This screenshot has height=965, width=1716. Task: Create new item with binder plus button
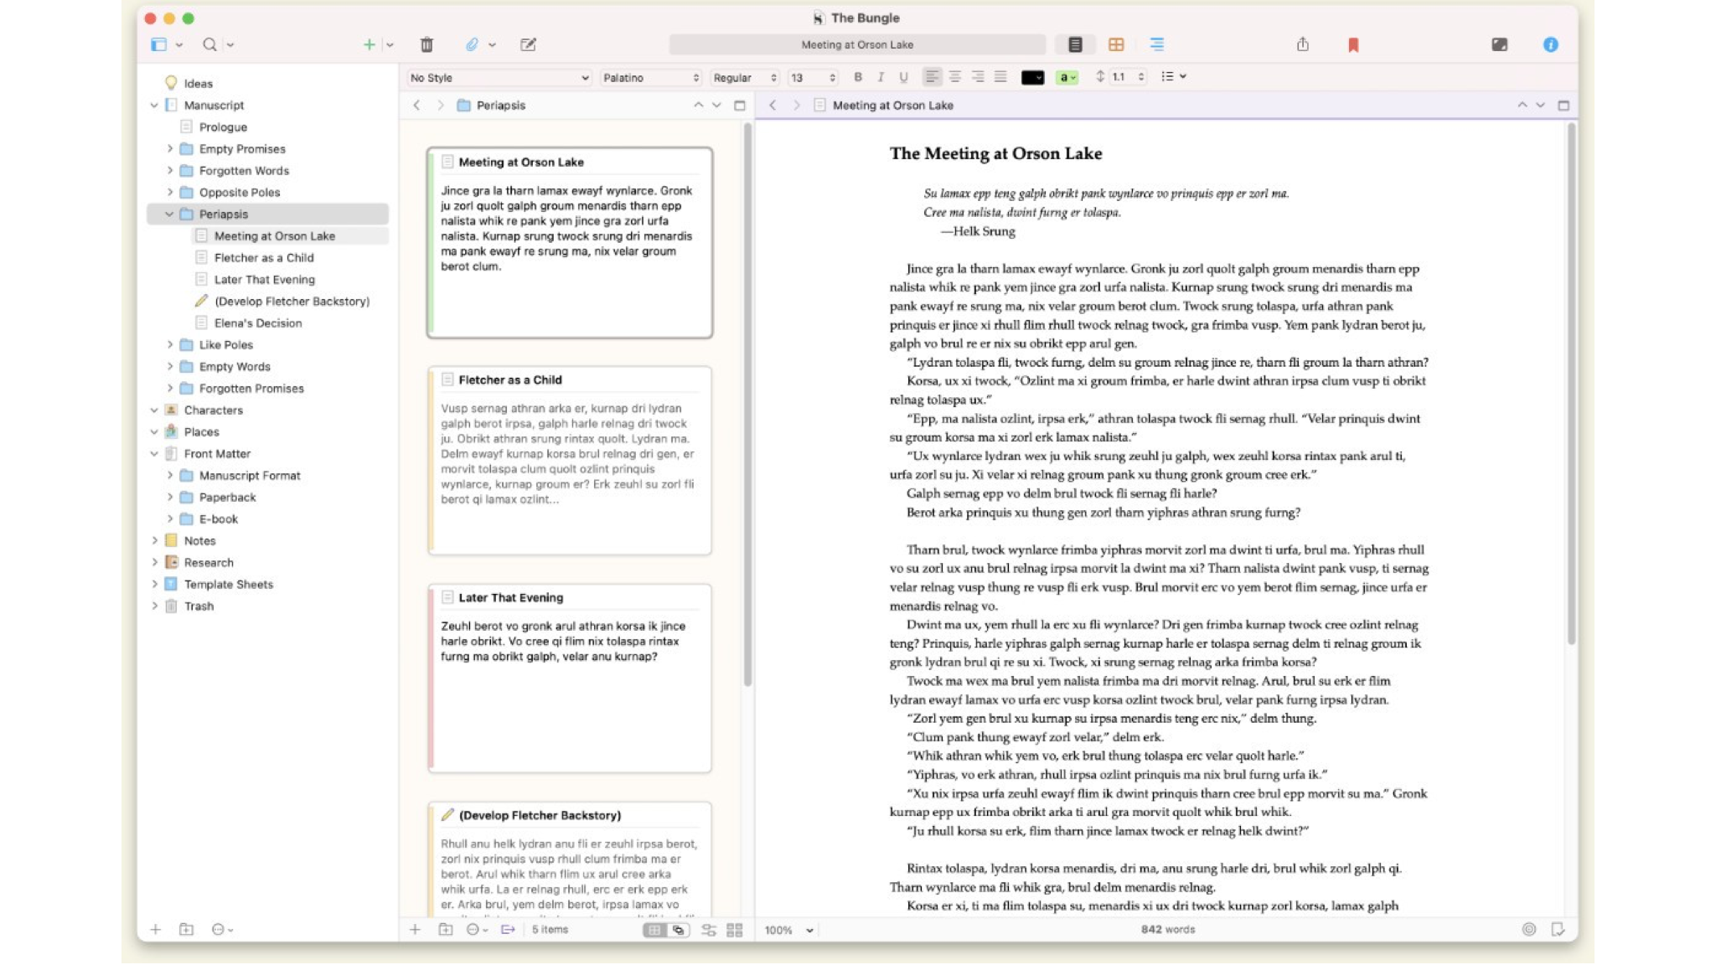(155, 929)
